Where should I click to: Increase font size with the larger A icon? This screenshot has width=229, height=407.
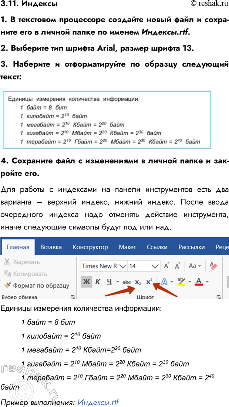(x=167, y=266)
